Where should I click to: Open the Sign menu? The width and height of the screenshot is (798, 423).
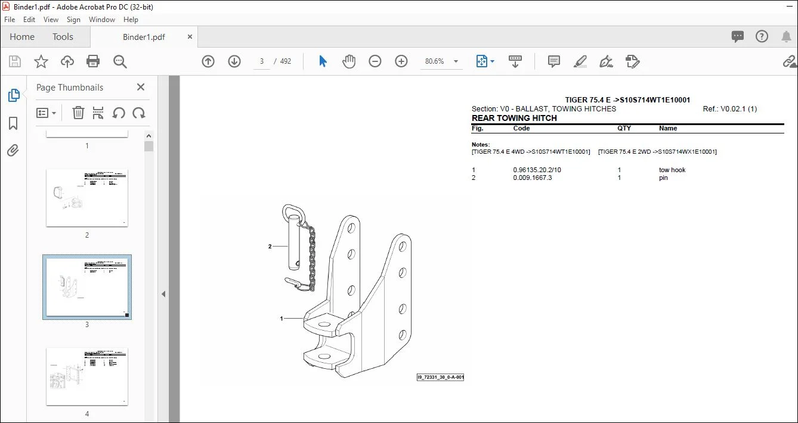pyautogui.click(x=73, y=20)
